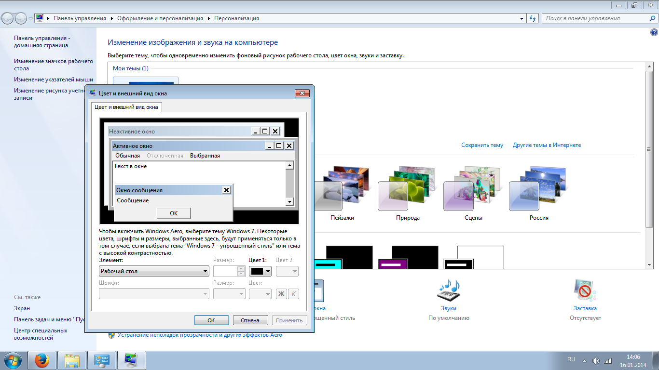Click the volume icon in system tray

(596, 360)
